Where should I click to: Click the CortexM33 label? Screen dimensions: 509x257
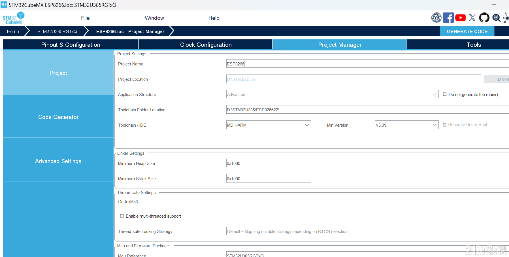coord(128,202)
